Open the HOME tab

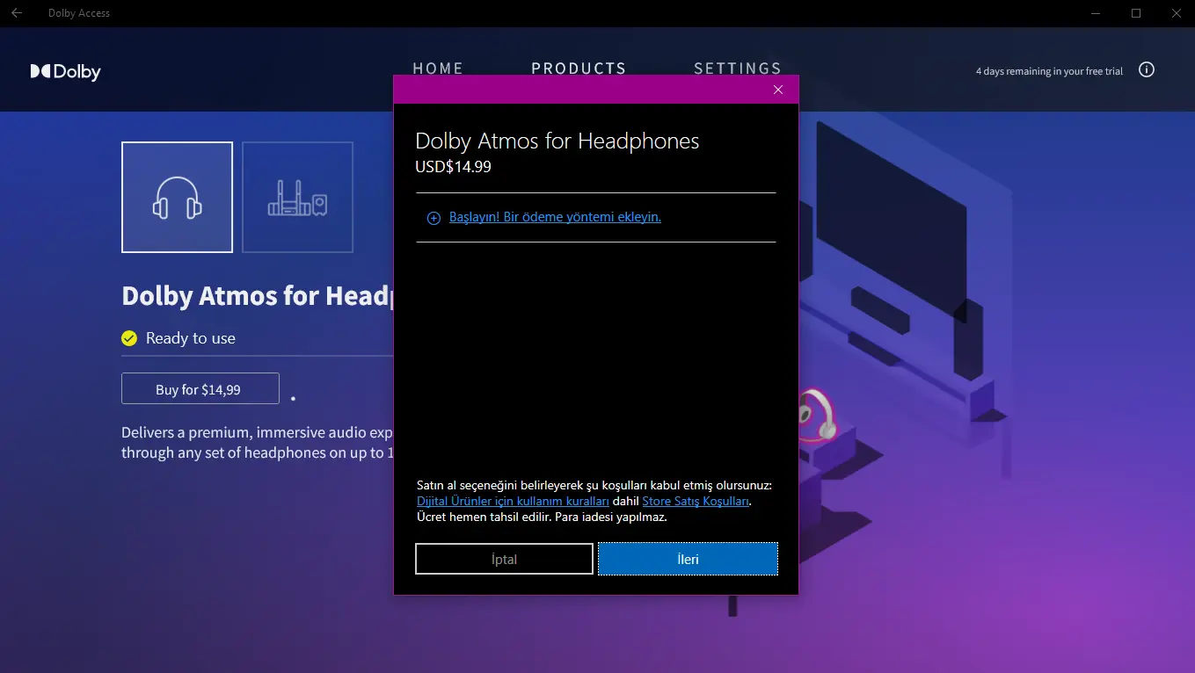tap(438, 68)
